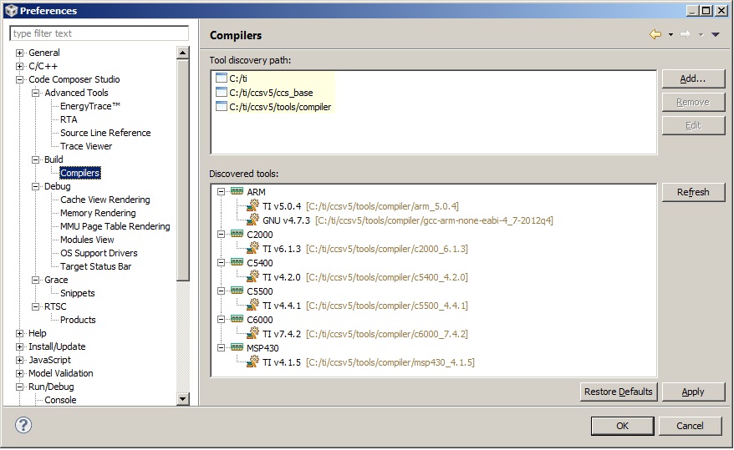734x450 pixels.
Task: Click the gear icon for TI v4.1.5
Action: (252, 362)
